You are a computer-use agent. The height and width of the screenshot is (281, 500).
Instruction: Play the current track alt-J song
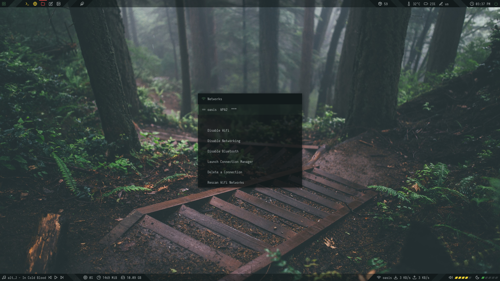[x=56, y=278]
